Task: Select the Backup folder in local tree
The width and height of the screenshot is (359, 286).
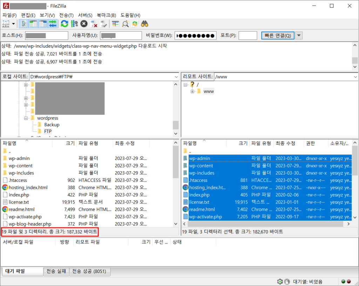Action: pos(52,125)
